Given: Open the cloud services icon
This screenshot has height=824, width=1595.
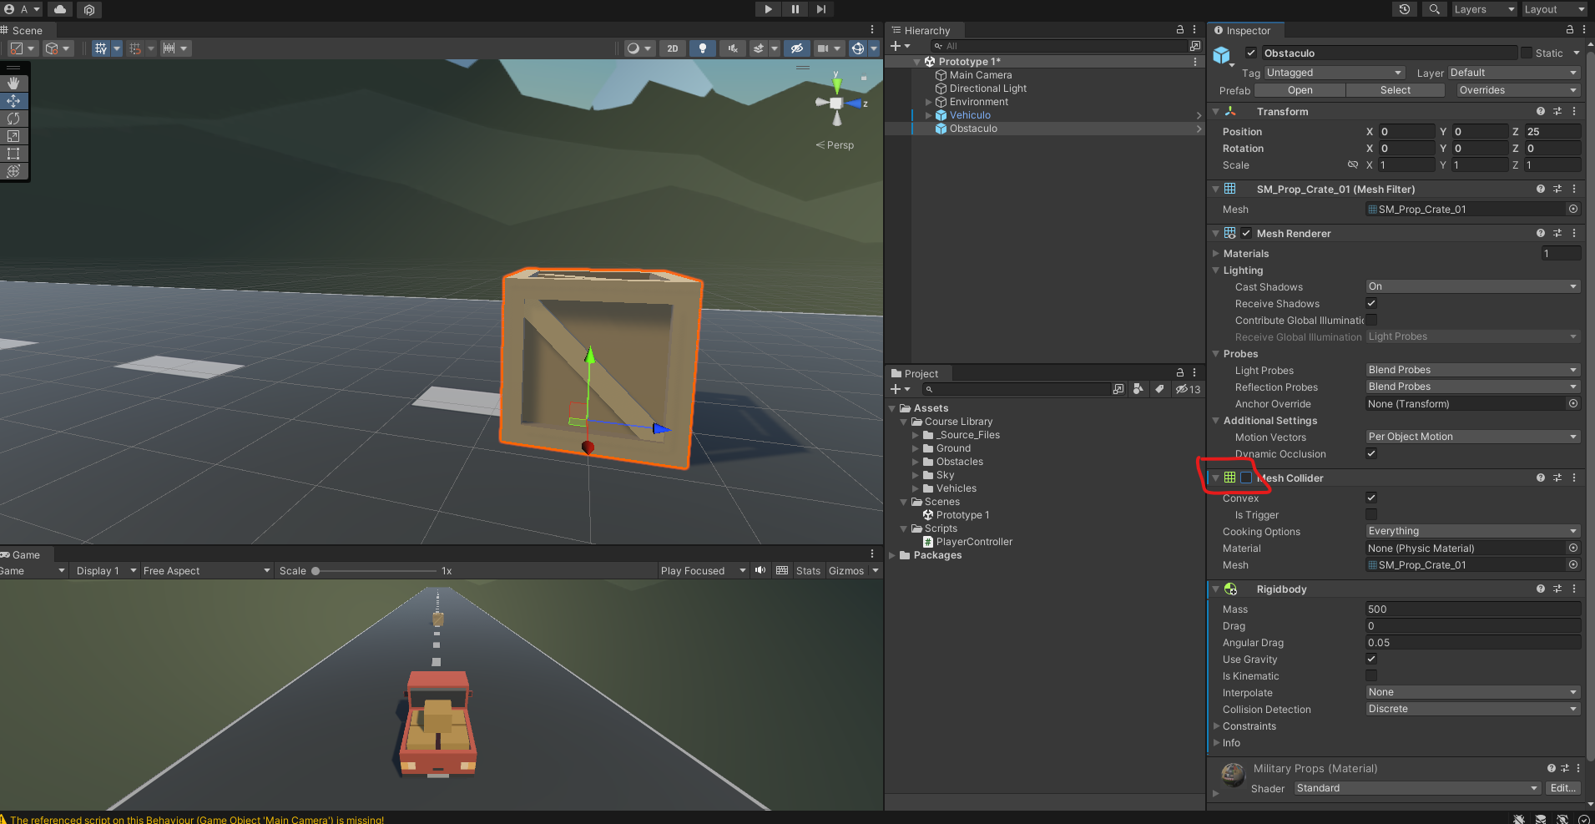Looking at the screenshot, I should (x=60, y=9).
